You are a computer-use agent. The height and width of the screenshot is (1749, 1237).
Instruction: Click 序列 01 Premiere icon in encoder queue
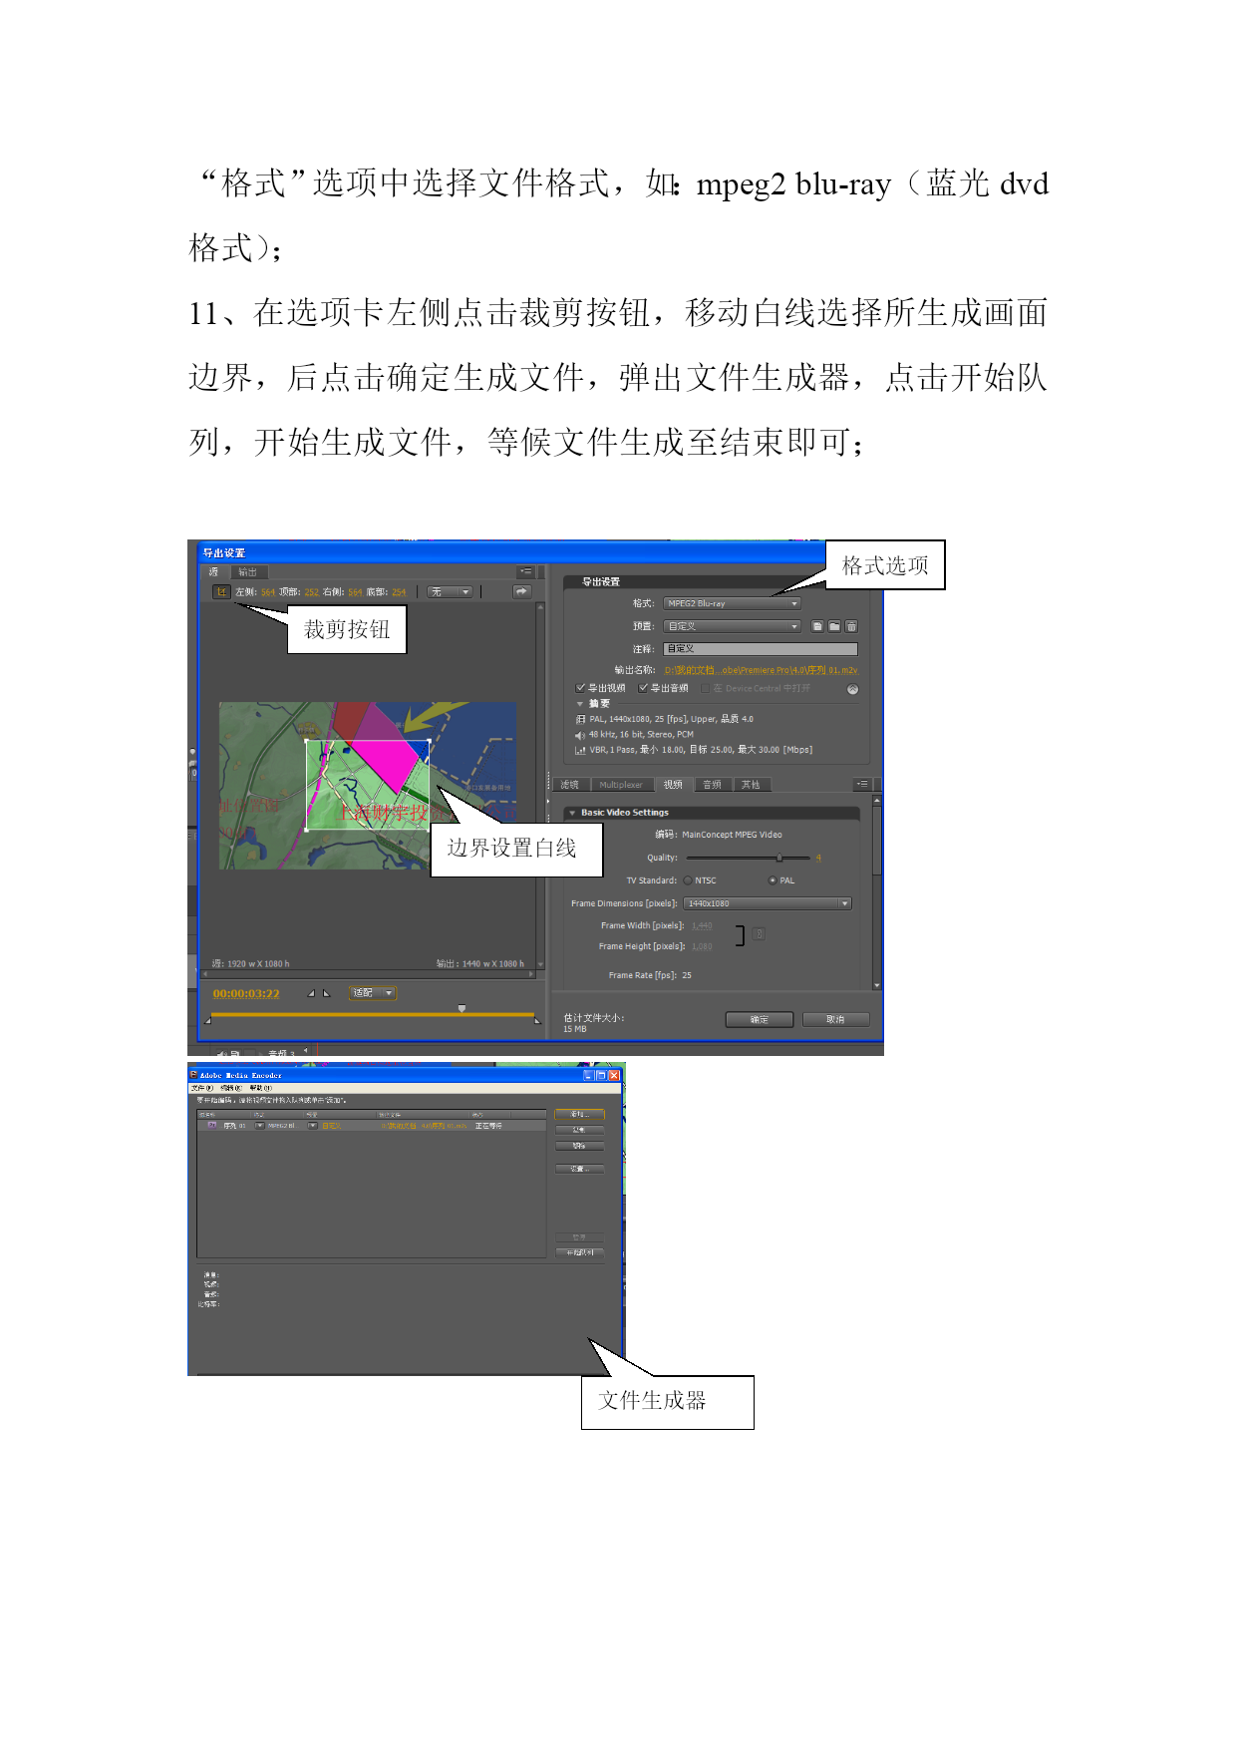[x=212, y=1126]
